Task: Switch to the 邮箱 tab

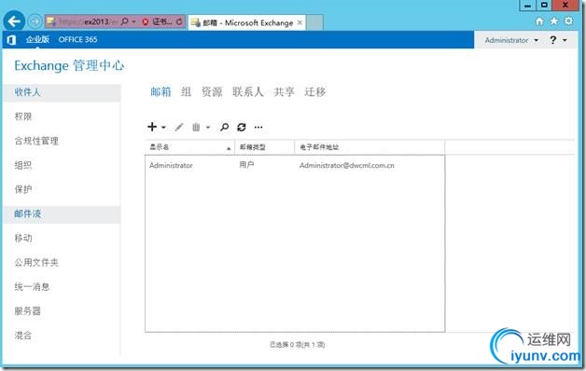Action: (x=160, y=91)
